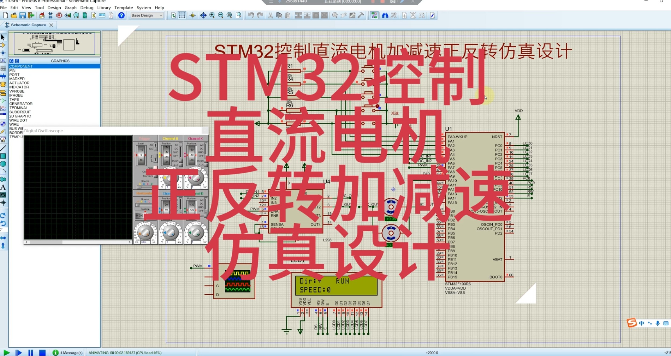
Task: Toggle the grid display toolbar icon
Action: (182, 15)
